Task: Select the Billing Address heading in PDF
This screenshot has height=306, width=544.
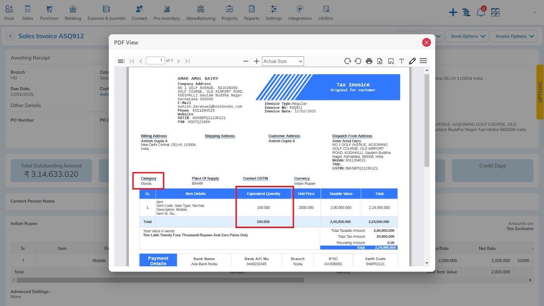Action: [154, 136]
